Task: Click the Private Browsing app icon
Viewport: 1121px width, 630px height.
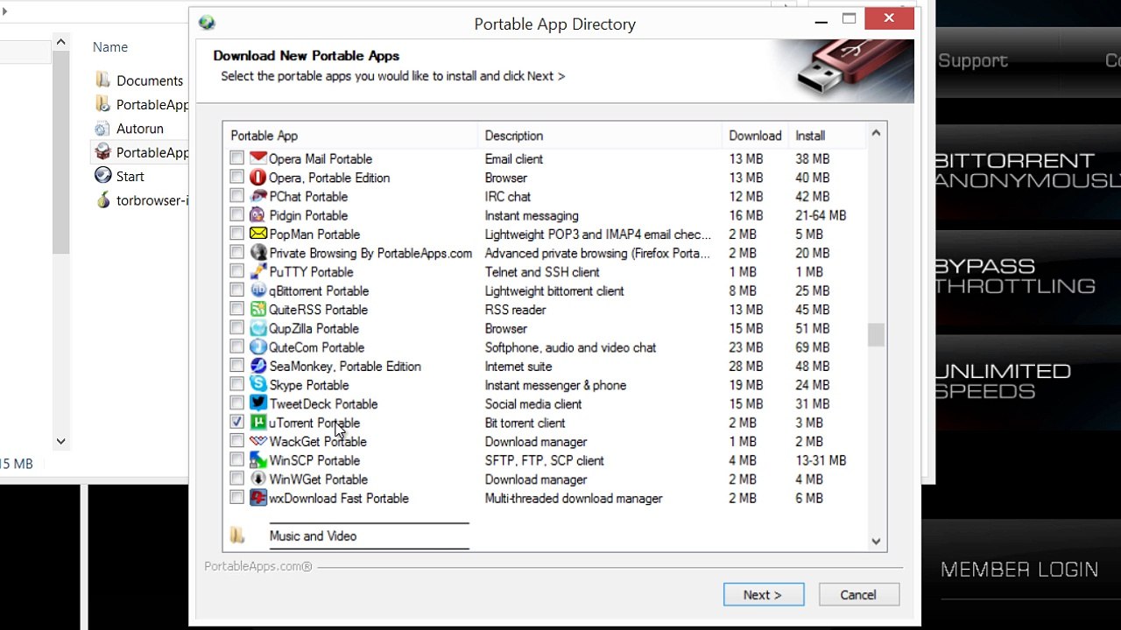Action: pos(257,253)
